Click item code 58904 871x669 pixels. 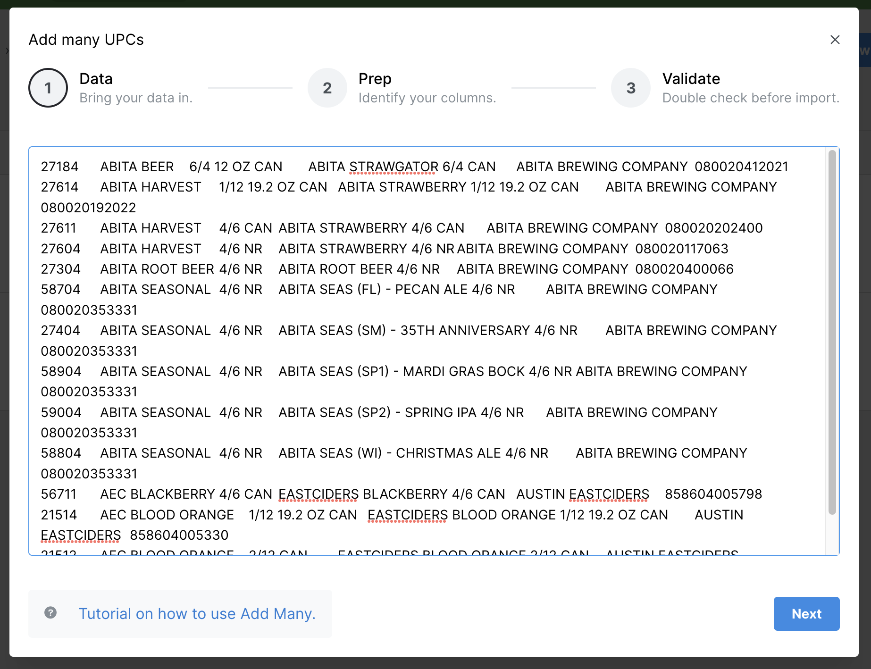61,371
